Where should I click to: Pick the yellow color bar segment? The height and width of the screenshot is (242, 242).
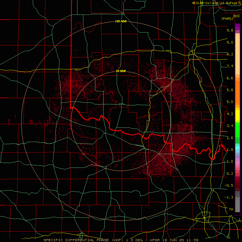click(237, 115)
